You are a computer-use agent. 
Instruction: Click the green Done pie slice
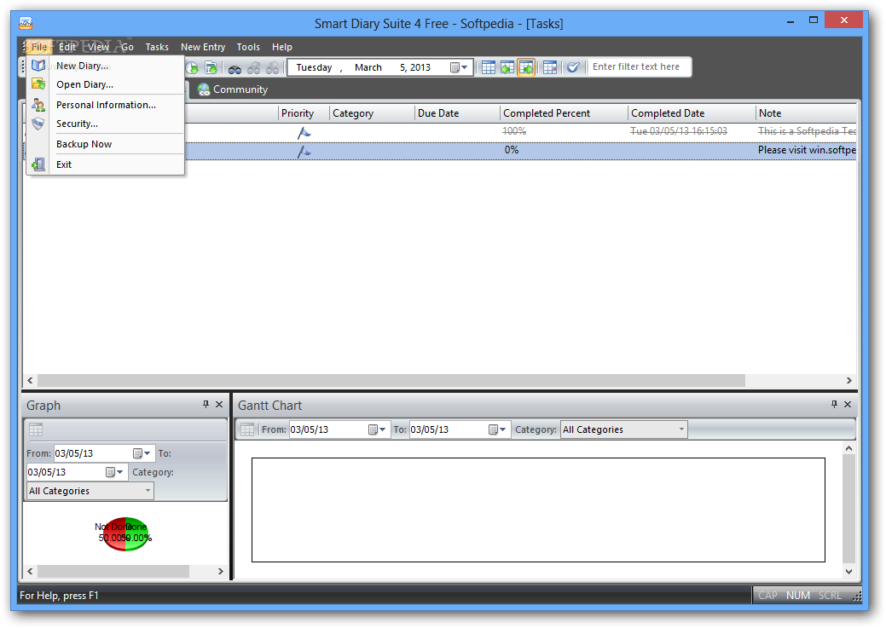(136, 534)
